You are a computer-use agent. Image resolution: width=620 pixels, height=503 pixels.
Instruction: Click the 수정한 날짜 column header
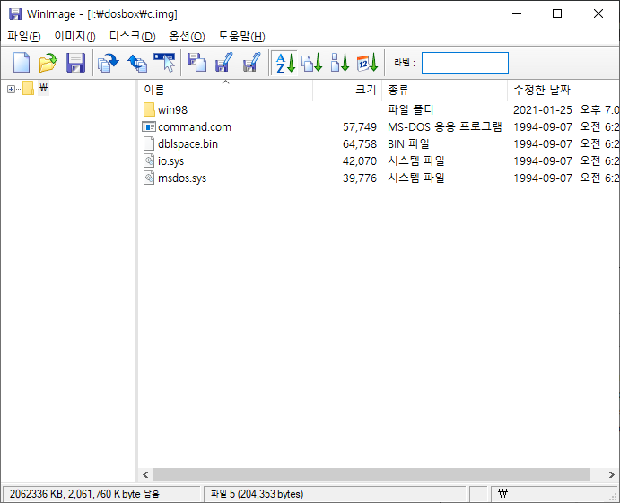tap(563, 90)
